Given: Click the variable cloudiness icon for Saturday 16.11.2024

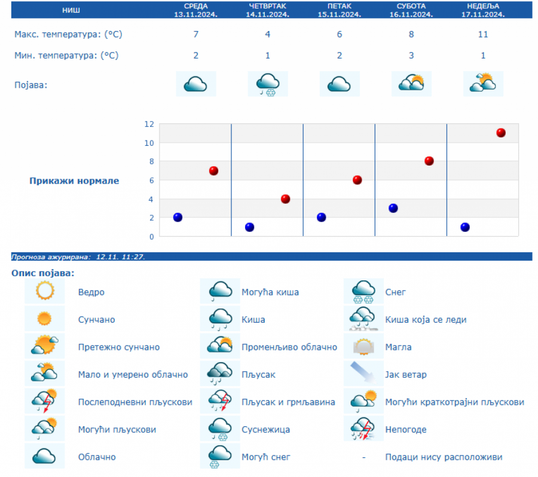Looking at the screenshot, I should pos(411,84).
